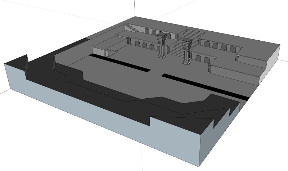
Task: Pick the small staircase at top-left wall
Action: tap(132, 28)
